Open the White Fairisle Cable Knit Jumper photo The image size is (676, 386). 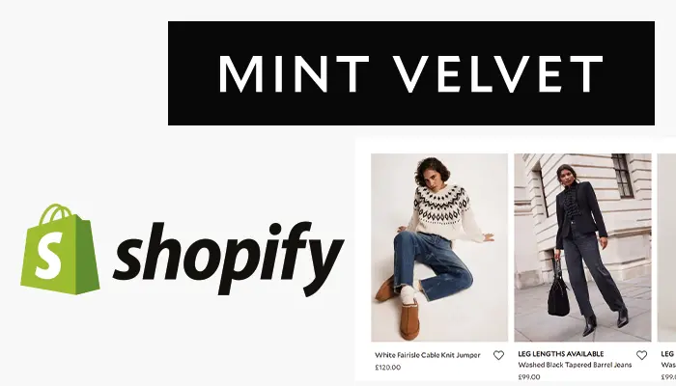439,248
